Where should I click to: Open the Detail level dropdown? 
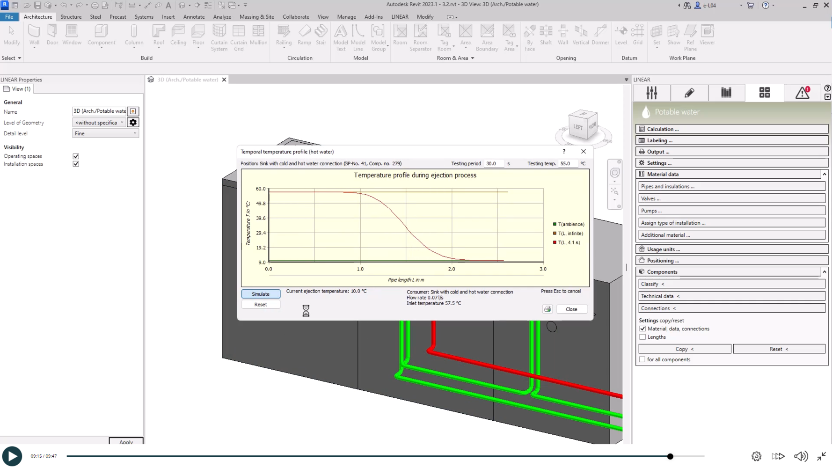tap(105, 133)
